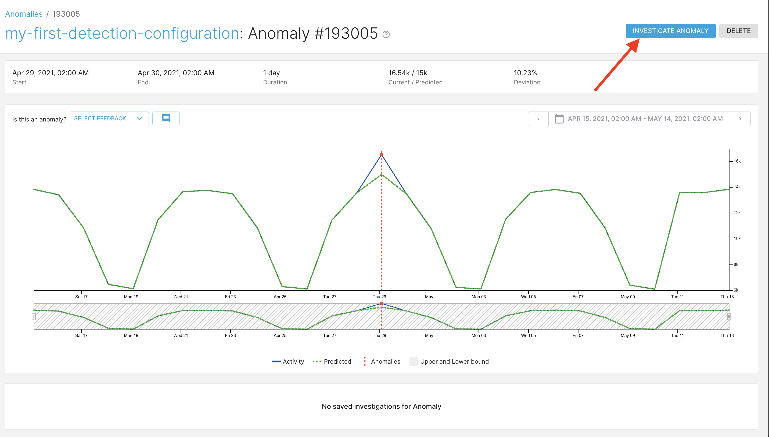Screen dimensions: 769x437
Task: Click breadcrumb item 193005
Action: point(66,14)
